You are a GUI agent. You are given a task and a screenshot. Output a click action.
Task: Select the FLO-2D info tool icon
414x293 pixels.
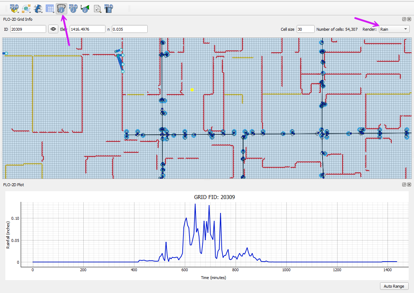pyautogui.click(x=73, y=8)
